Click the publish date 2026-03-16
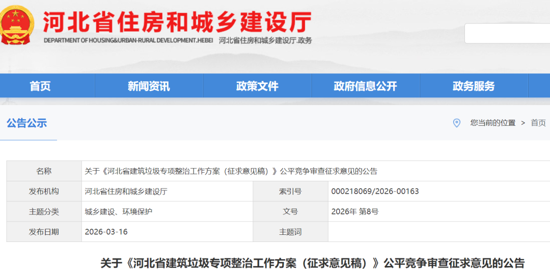550x269 pixels. [x=106, y=232]
